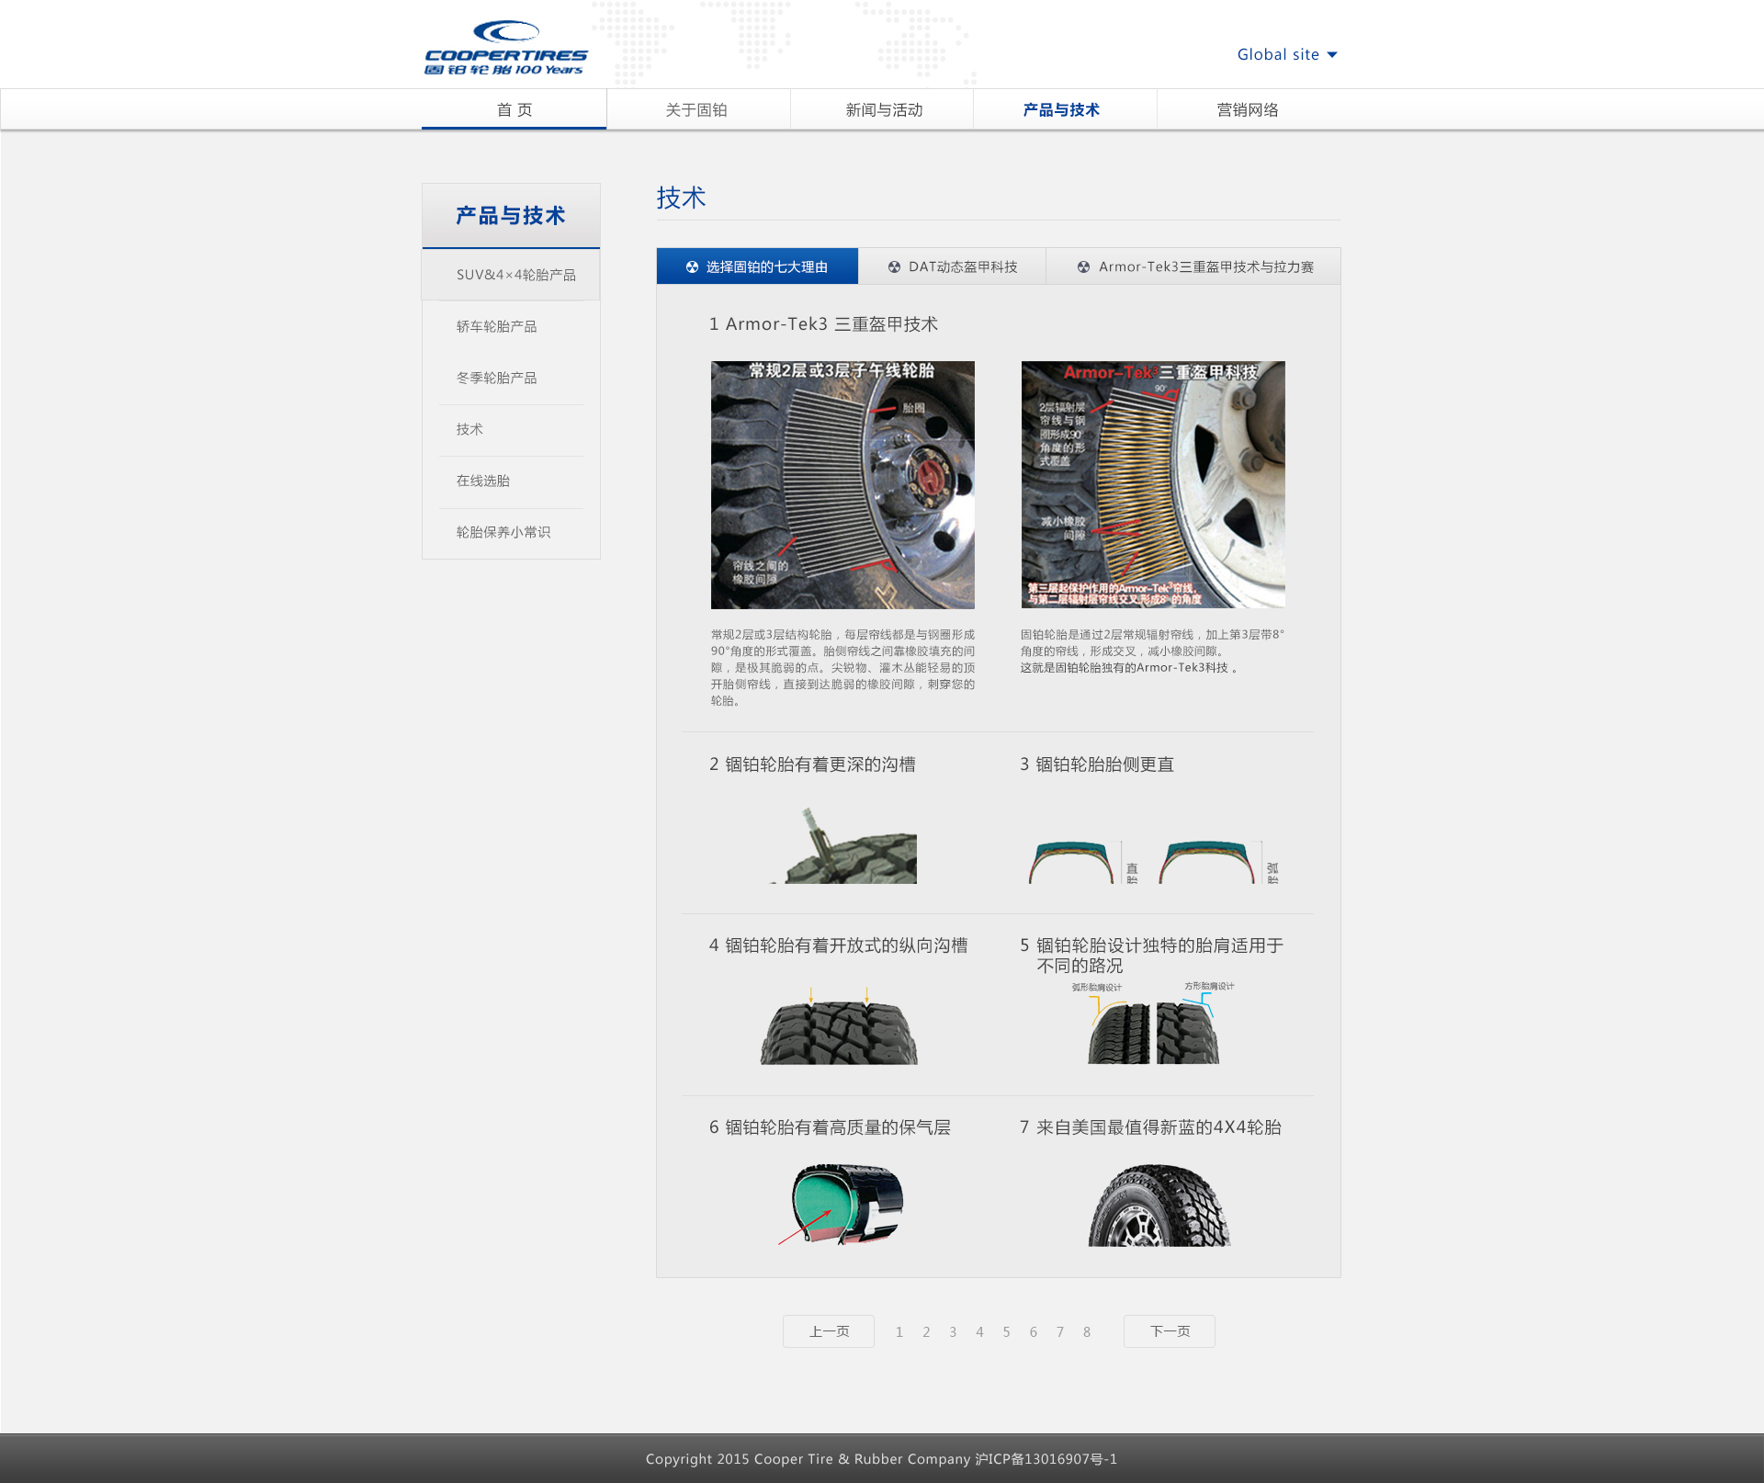Switch to 选择固铂的七大理由 tab
The height and width of the screenshot is (1483, 1764).
(x=757, y=266)
